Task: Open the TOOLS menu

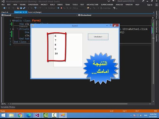Action: pos(75,5)
